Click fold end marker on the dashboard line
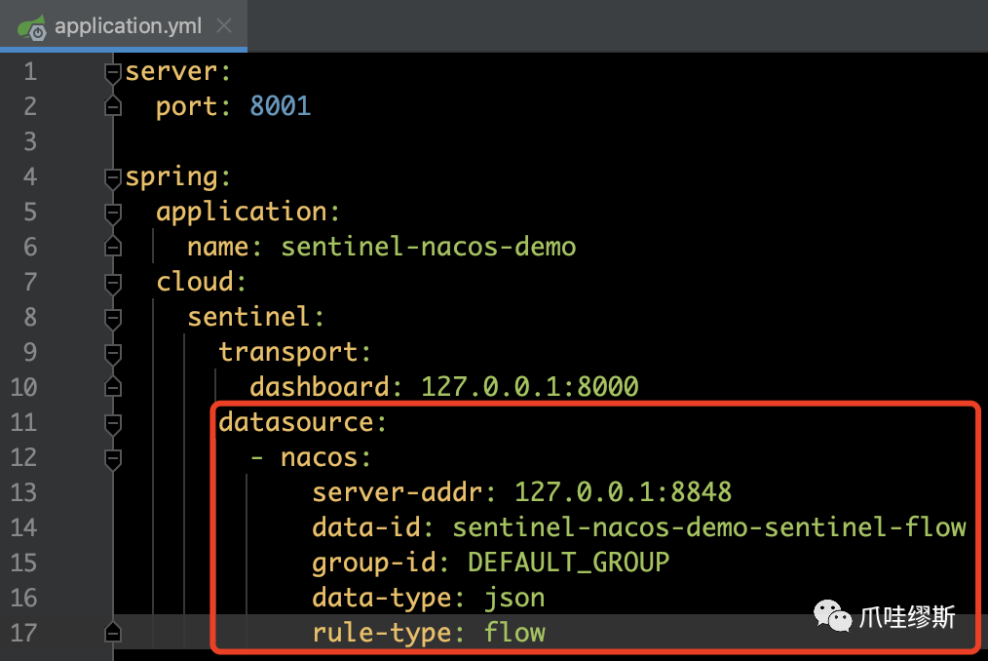The width and height of the screenshot is (988, 661). (113, 387)
